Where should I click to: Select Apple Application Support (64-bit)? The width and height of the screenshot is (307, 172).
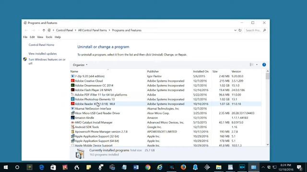click(x=165, y=141)
